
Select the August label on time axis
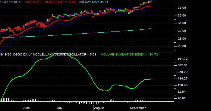[99, 108]
